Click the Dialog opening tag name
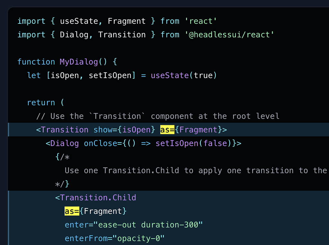329x245 pixels. click(x=64, y=143)
